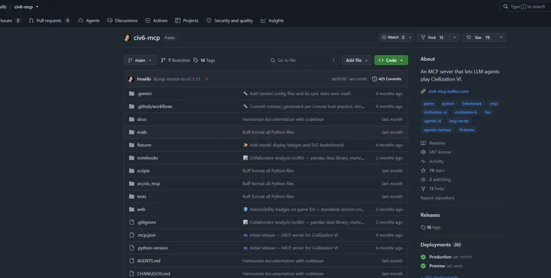Click the lmwilki avatar in commit row
551x278 pixels.
coord(131,79)
